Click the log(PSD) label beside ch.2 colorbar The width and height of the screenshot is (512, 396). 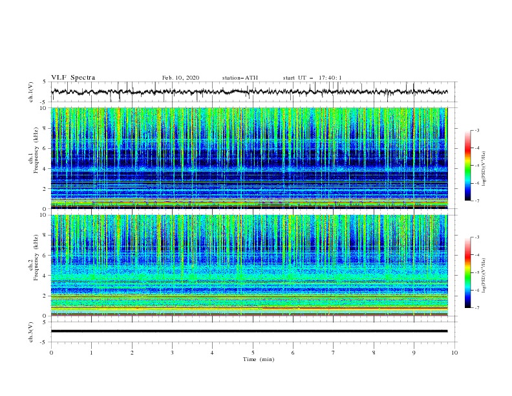click(x=484, y=276)
